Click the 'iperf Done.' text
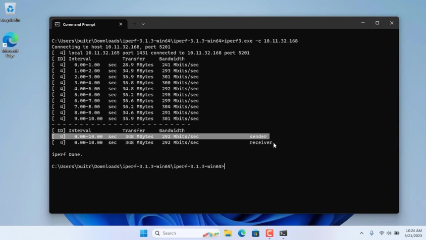 coord(67,155)
